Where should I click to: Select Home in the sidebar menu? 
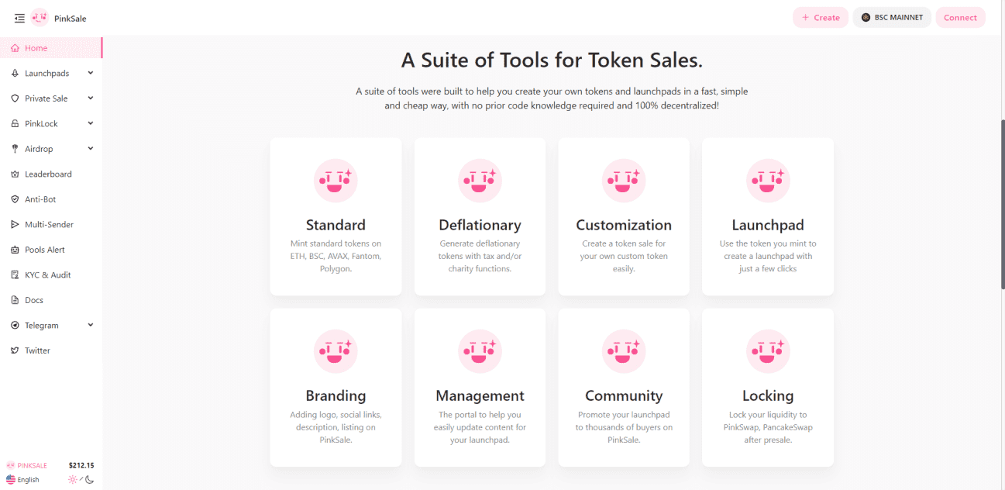coord(51,48)
